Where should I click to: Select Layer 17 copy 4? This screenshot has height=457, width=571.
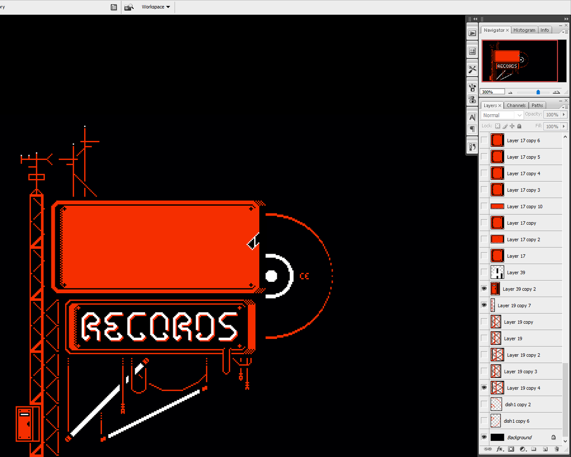pyautogui.click(x=521, y=173)
